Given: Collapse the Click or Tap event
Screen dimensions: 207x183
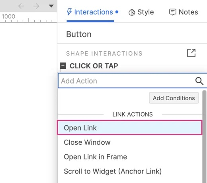Looking at the screenshot, I should (x=63, y=66).
